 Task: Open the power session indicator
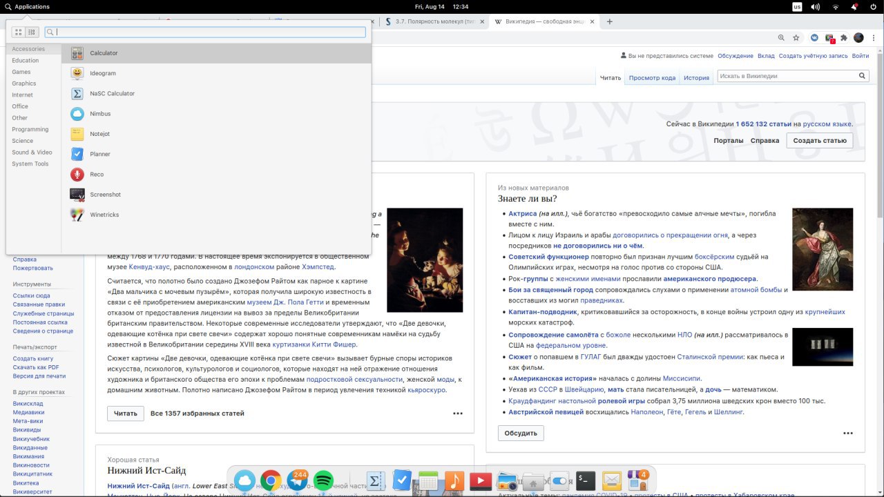pos(874,7)
